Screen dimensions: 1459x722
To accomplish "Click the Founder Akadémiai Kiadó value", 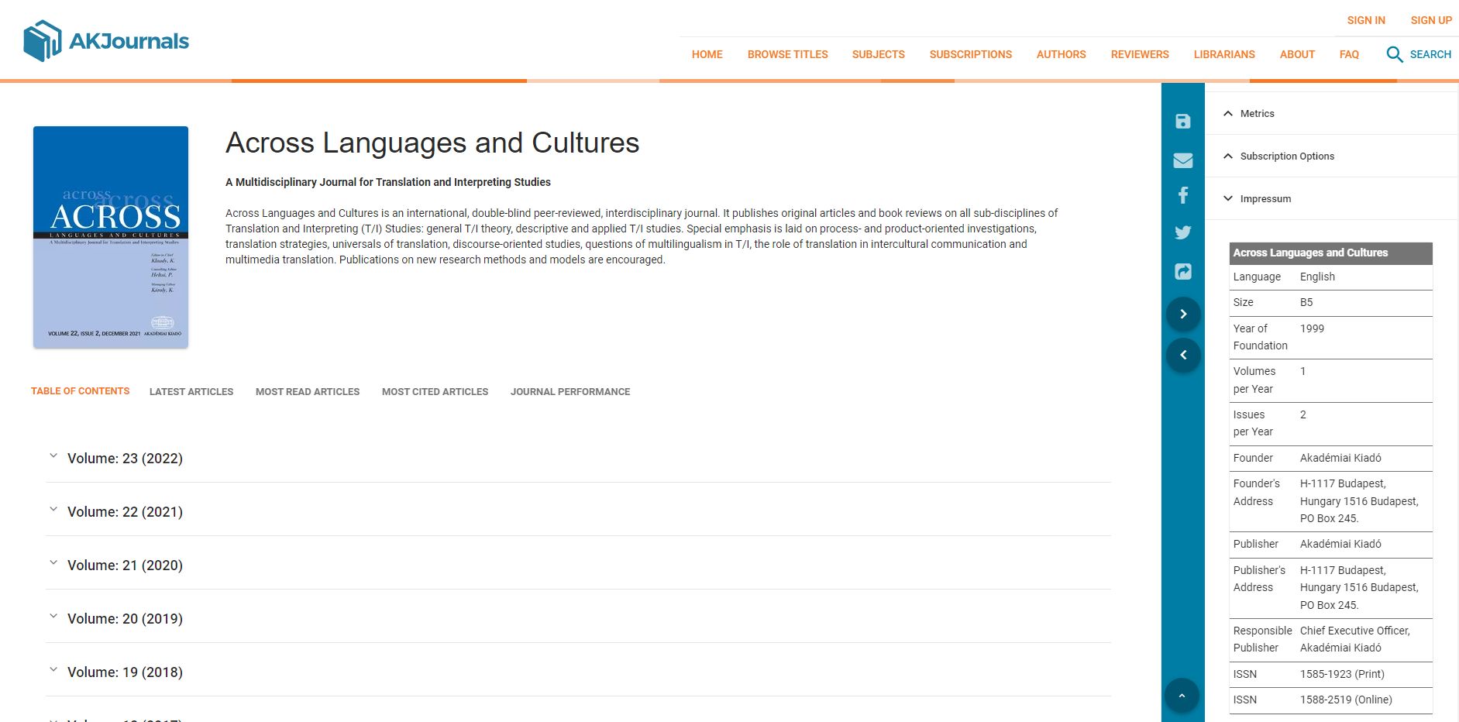I will click(x=1340, y=458).
